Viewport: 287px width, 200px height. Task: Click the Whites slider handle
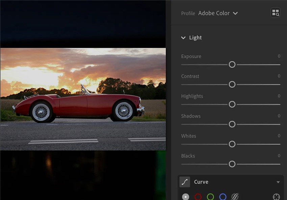232,144
